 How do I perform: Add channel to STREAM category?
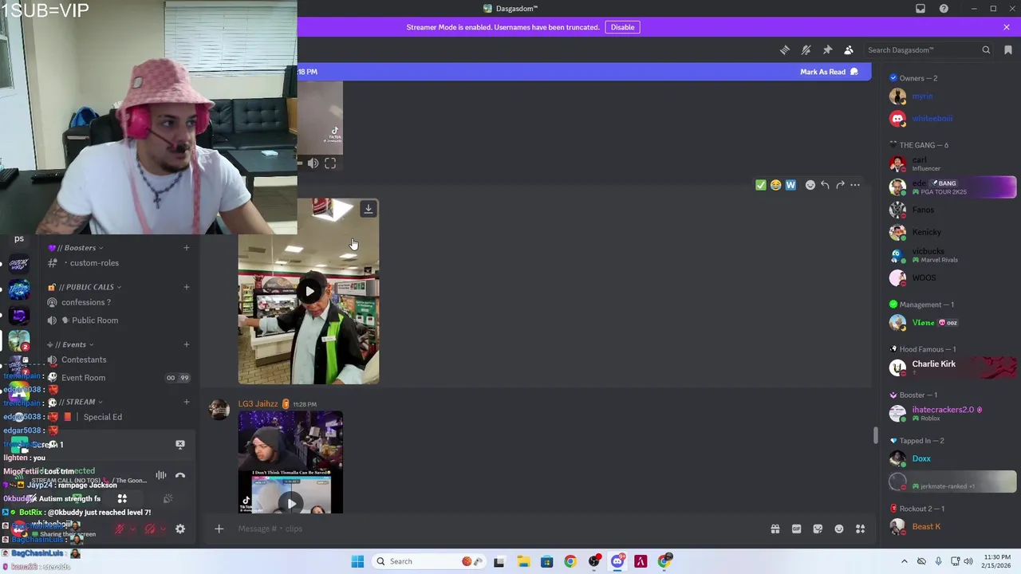tap(186, 402)
